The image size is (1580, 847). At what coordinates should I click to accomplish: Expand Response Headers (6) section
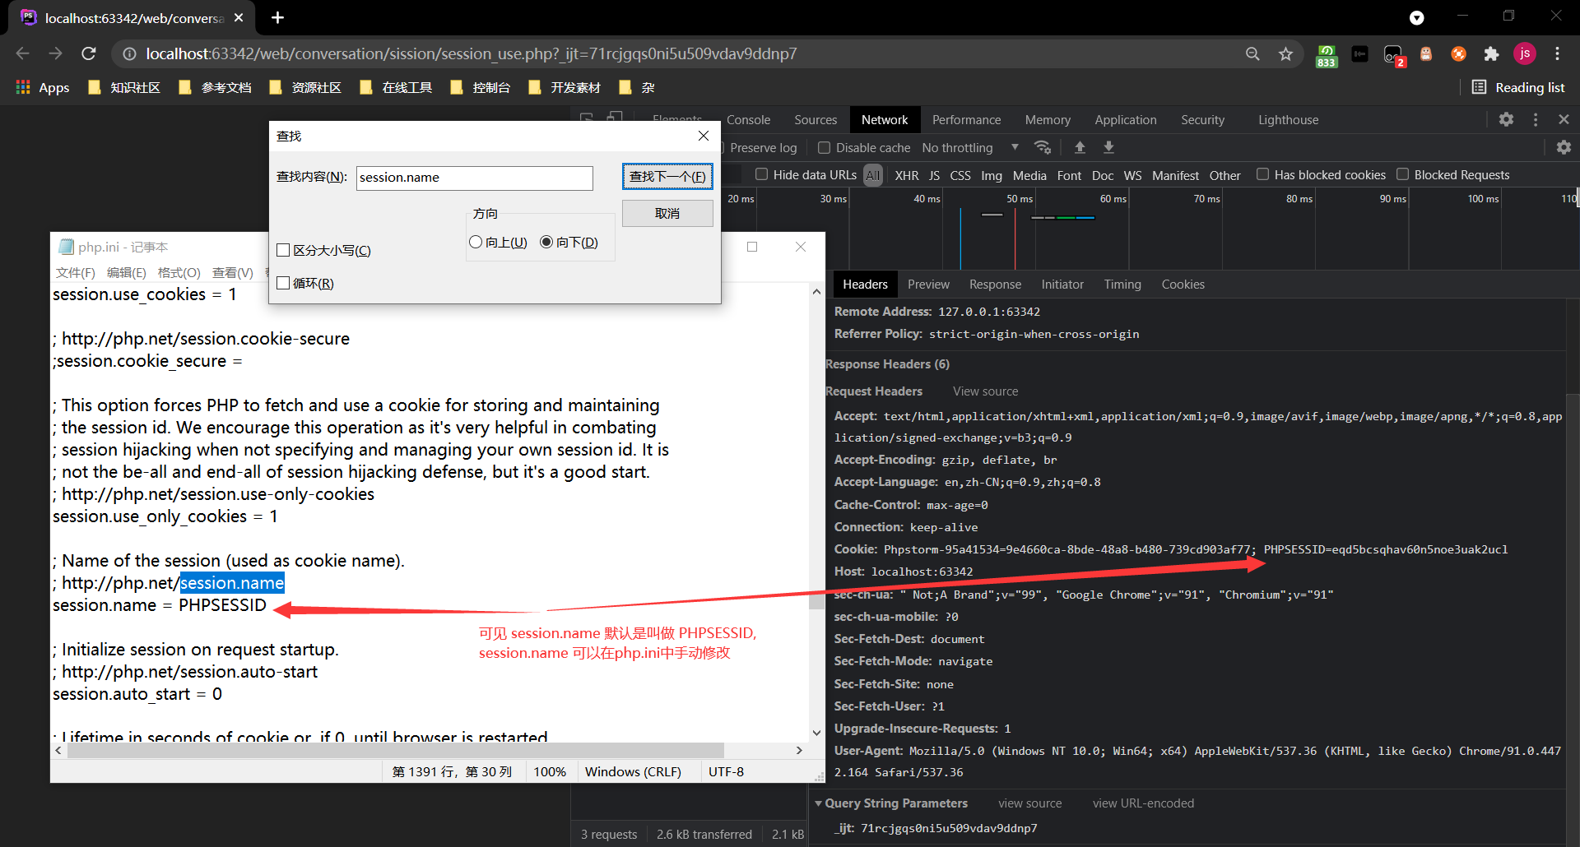pos(887,364)
